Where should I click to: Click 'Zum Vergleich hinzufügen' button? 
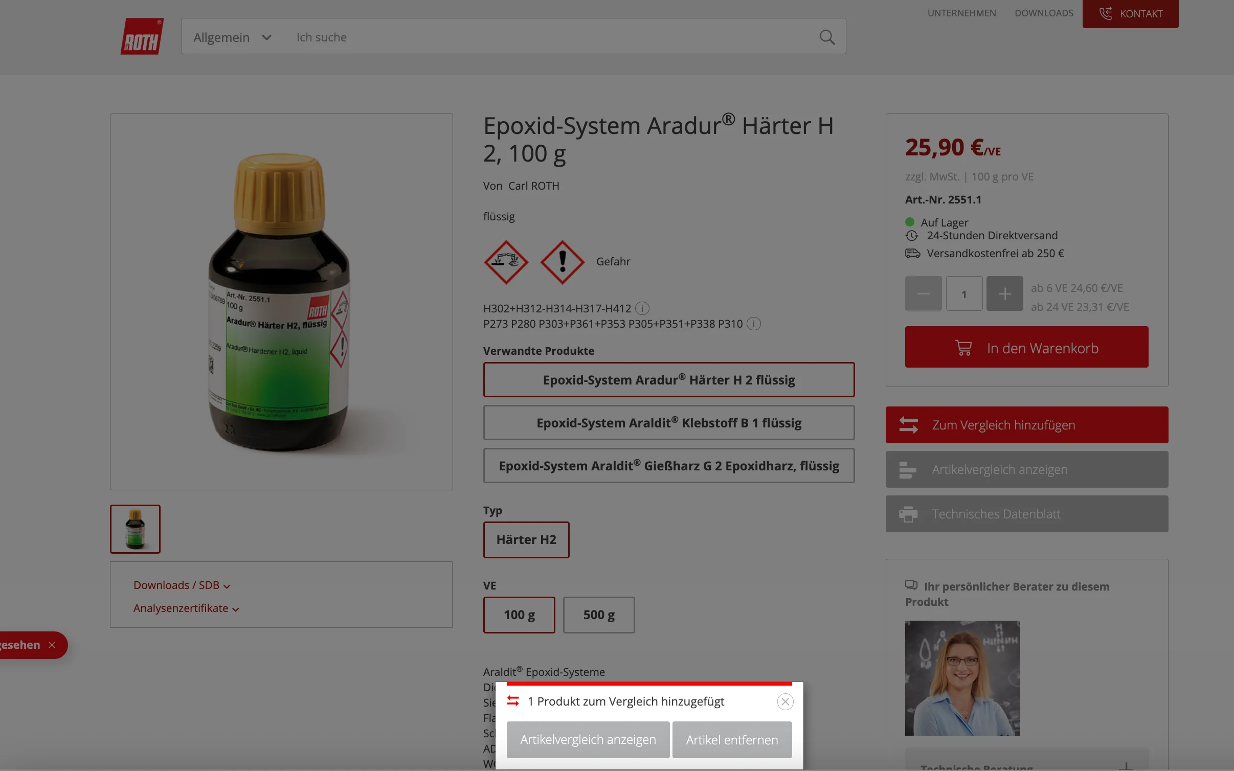(1027, 425)
